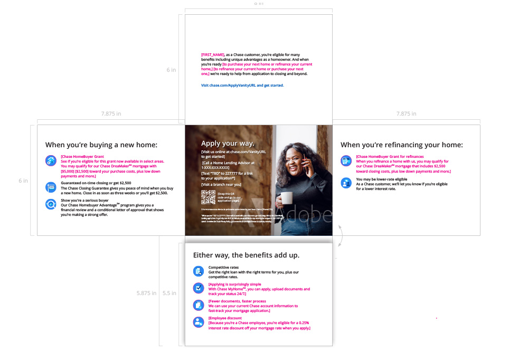528x352 pixels.
Task: Click the [FIRST_NAME] placeholder text
Action: pyautogui.click(x=212, y=54)
